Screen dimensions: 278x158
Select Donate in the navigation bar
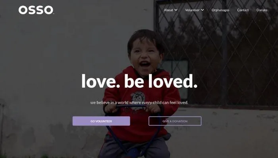262,10
